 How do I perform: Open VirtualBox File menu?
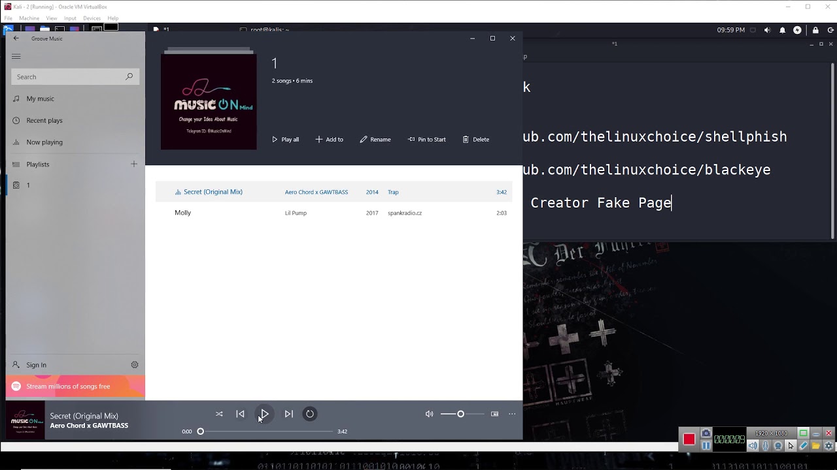[x=8, y=18]
